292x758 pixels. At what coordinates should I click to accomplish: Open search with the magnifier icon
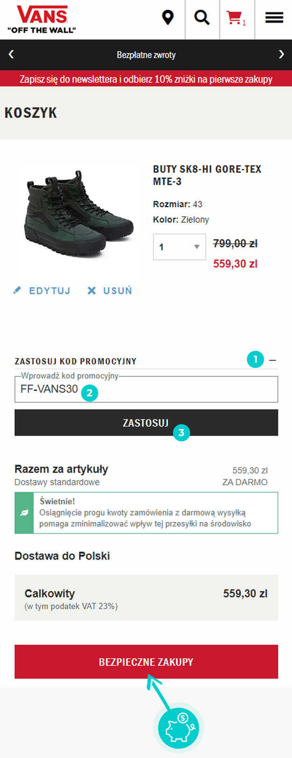[202, 18]
